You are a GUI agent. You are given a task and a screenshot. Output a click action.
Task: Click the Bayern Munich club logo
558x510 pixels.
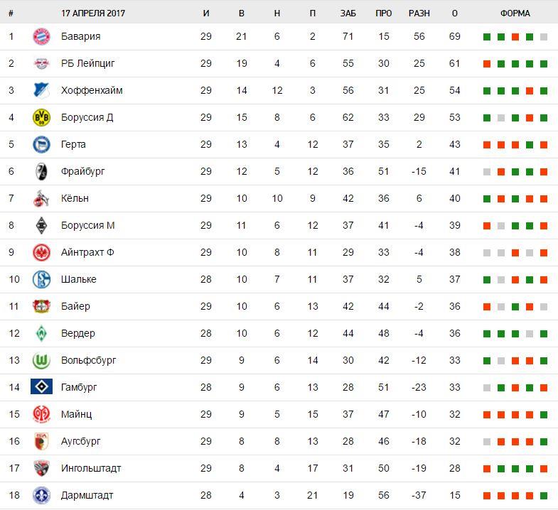pos(41,37)
